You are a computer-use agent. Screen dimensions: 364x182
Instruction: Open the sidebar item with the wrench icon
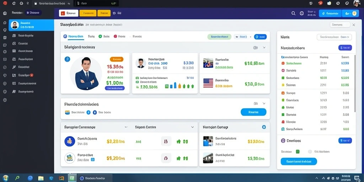(x=21, y=67)
